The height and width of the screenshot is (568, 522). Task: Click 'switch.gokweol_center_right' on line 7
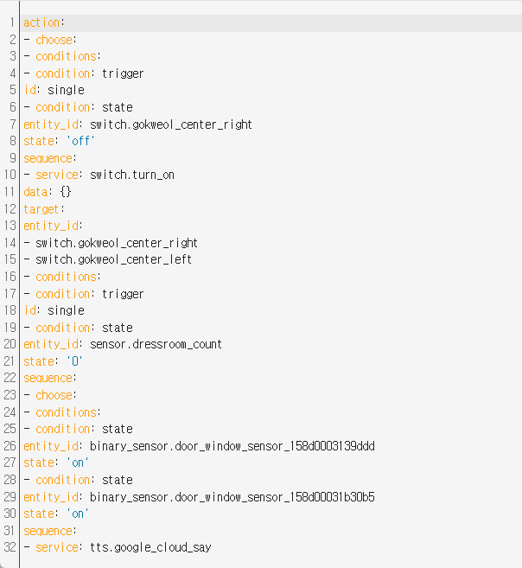click(x=171, y=124)
